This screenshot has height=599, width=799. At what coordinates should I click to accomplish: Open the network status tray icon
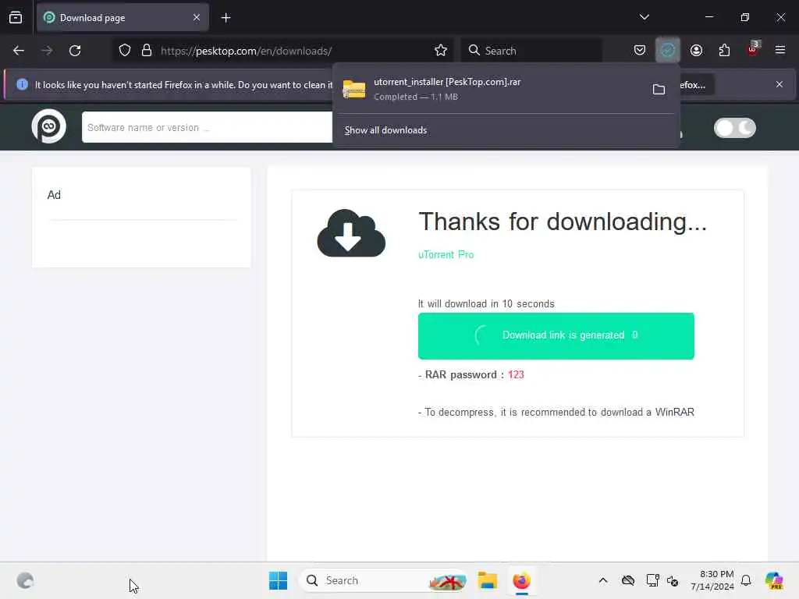point(652,580)
